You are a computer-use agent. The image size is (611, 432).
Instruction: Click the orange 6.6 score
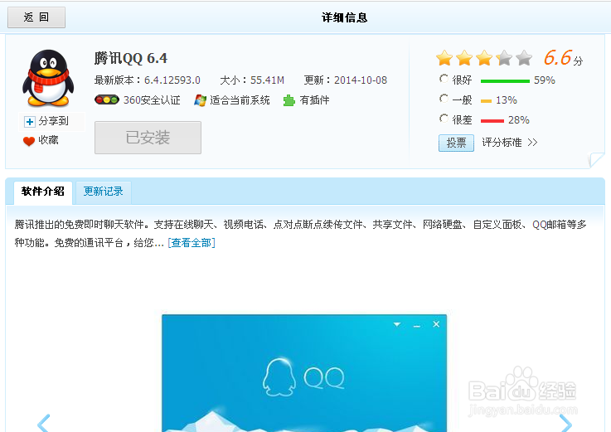click(558, 58)
